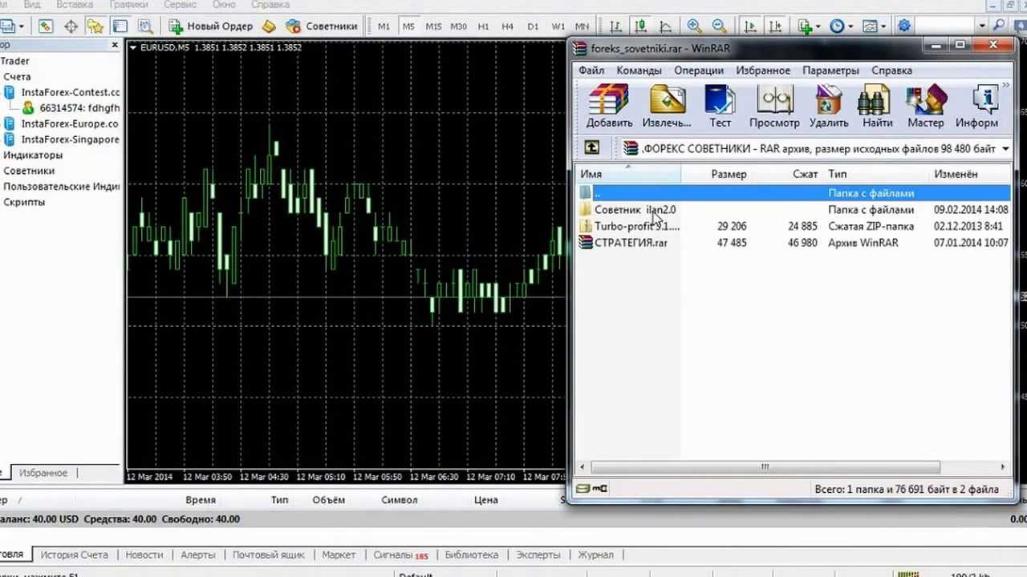The width and height of the screenshot is (1027, 577).
Task: Open the Справка menu in WinRAR
Action: [891, 71]
